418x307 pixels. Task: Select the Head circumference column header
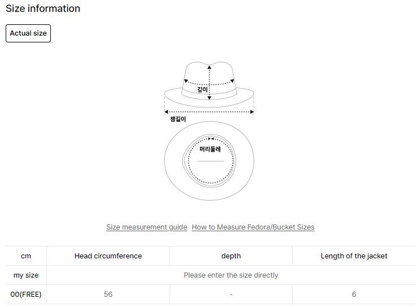[x=108, y=256]
